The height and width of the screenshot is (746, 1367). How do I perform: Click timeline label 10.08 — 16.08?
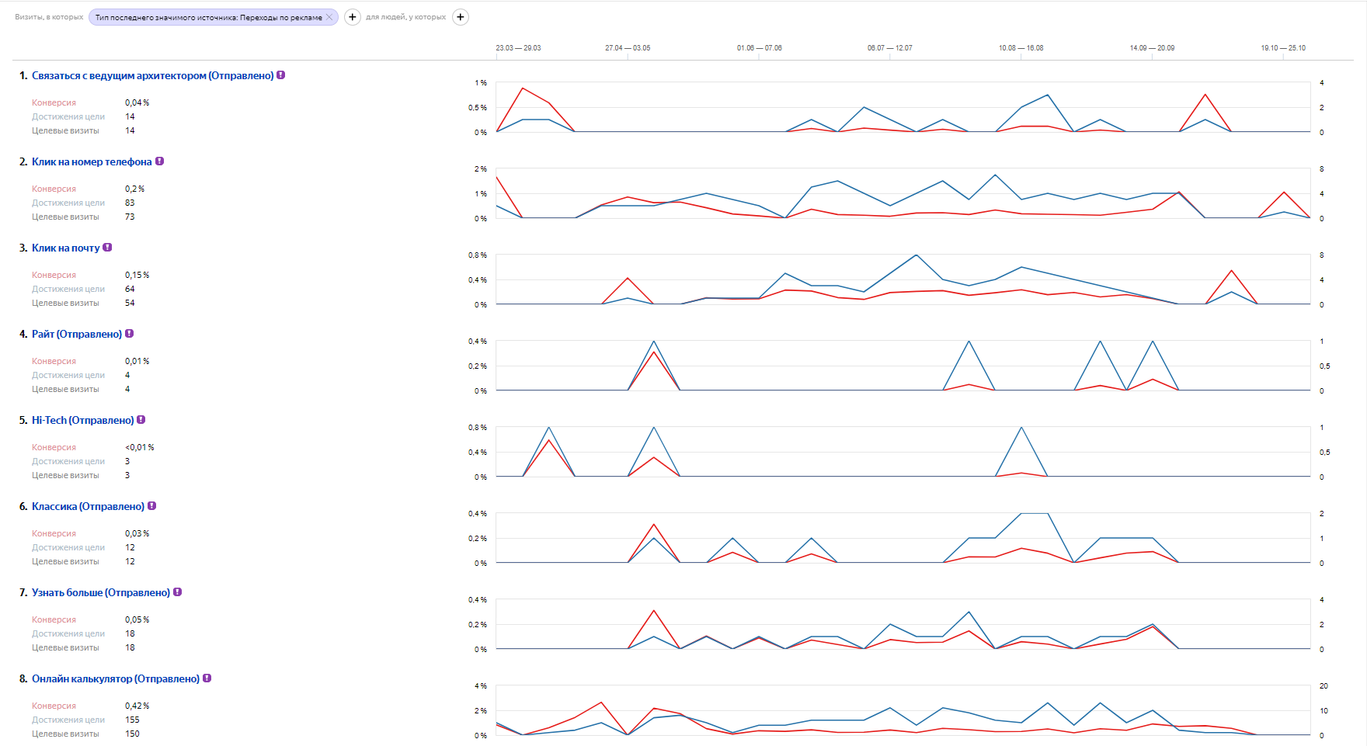tap(1021, 48)
